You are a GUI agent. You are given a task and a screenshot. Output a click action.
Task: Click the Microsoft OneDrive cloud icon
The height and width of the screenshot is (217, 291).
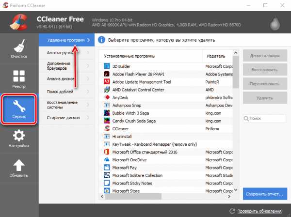pos(107,159)
